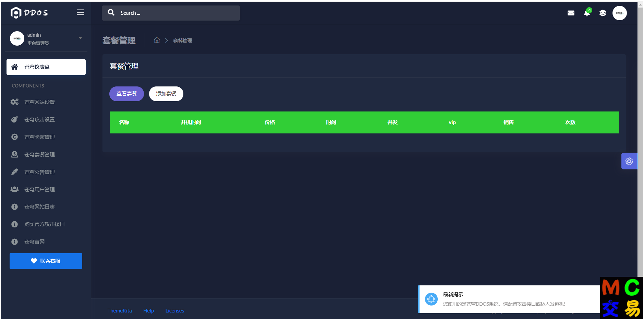Click the 套餐管理 breadcrumb text
643x319 pixels.
[183, 40]
